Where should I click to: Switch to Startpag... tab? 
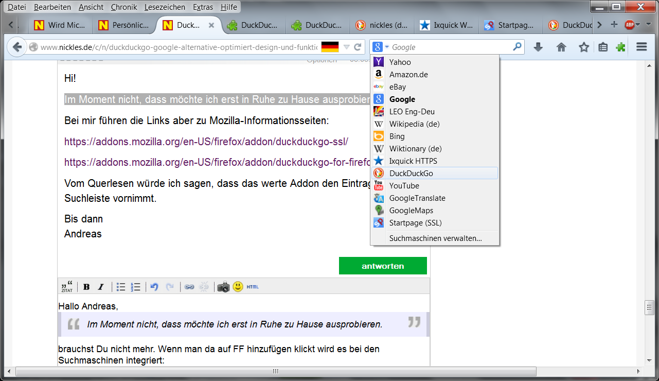point(511,25)
